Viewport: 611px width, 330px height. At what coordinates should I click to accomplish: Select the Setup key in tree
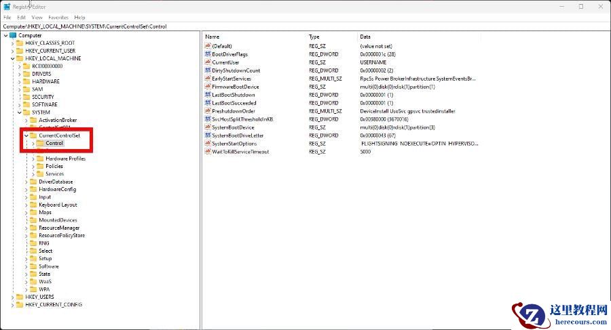click(x=45, y=258)
